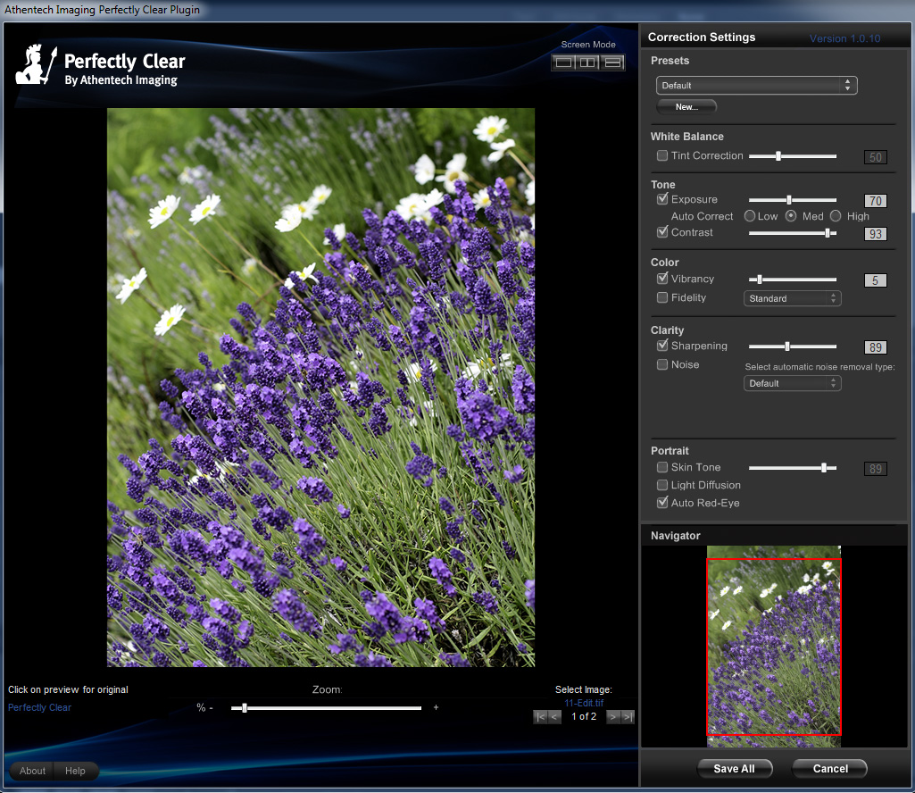915x793 pixels.
Task: Toggle the Contrast checkbox
Action: click(662, 232)
